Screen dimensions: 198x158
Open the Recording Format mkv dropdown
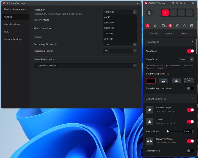point(120,51)
